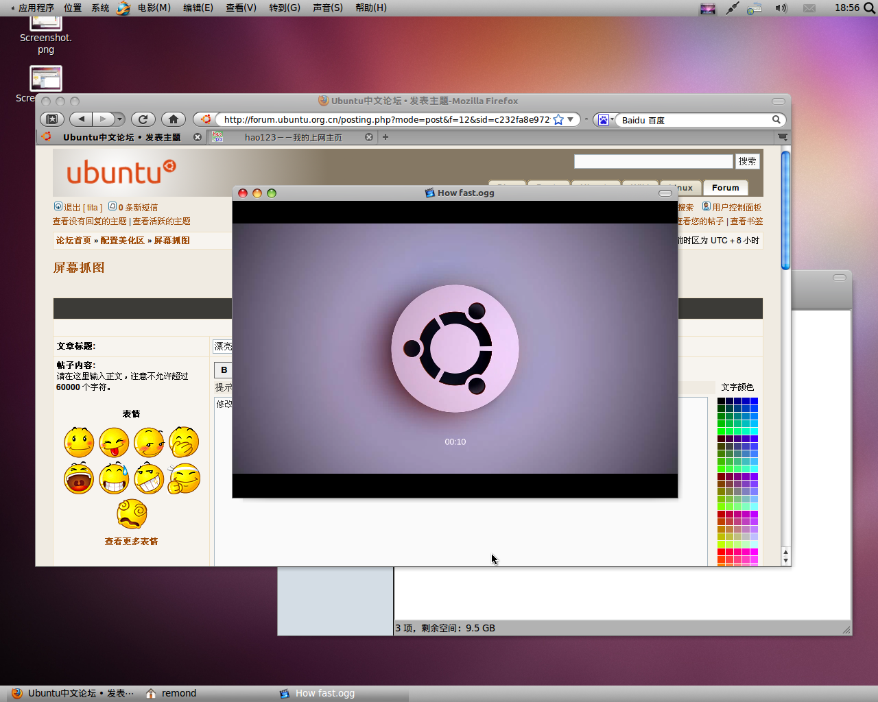Click the forum search text field
Screen dimensions: 878x702
[653, 161]
